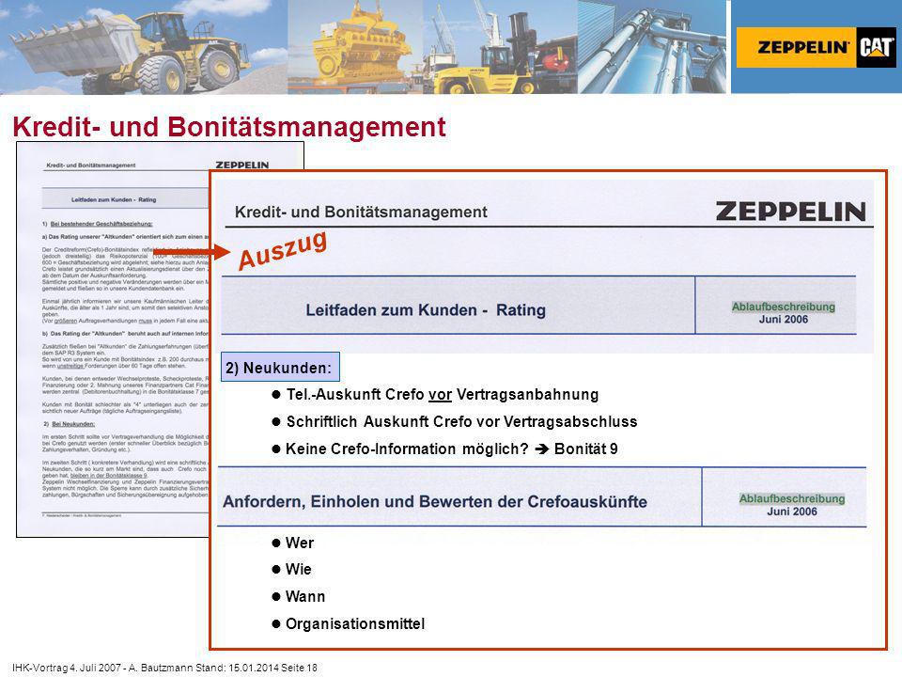Click Ablaufbeschreibung beside the Anfordern heading

[x=792, y=498]
